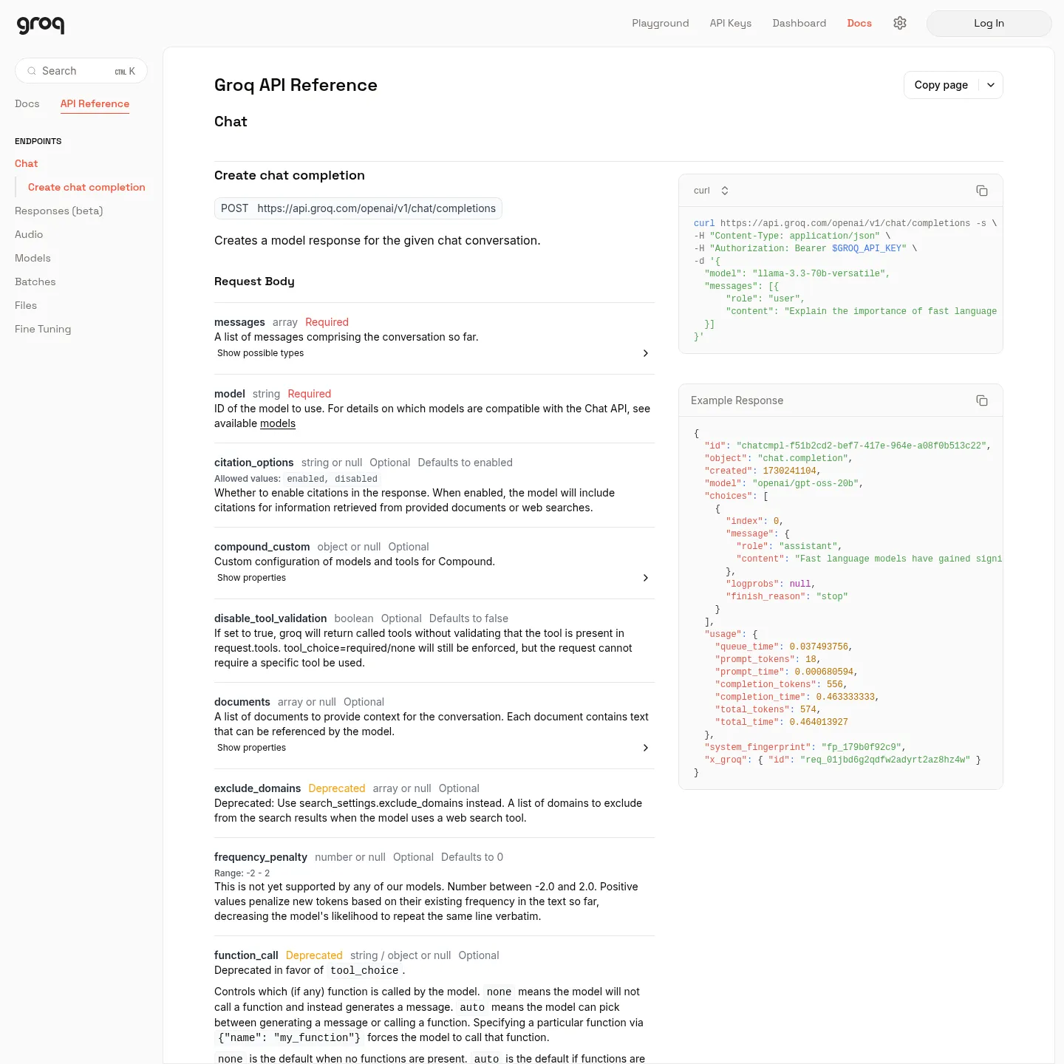Open the Copy page dropdown arrow
Screen dimensions: 1064x1064
click(x=991, y=85)
